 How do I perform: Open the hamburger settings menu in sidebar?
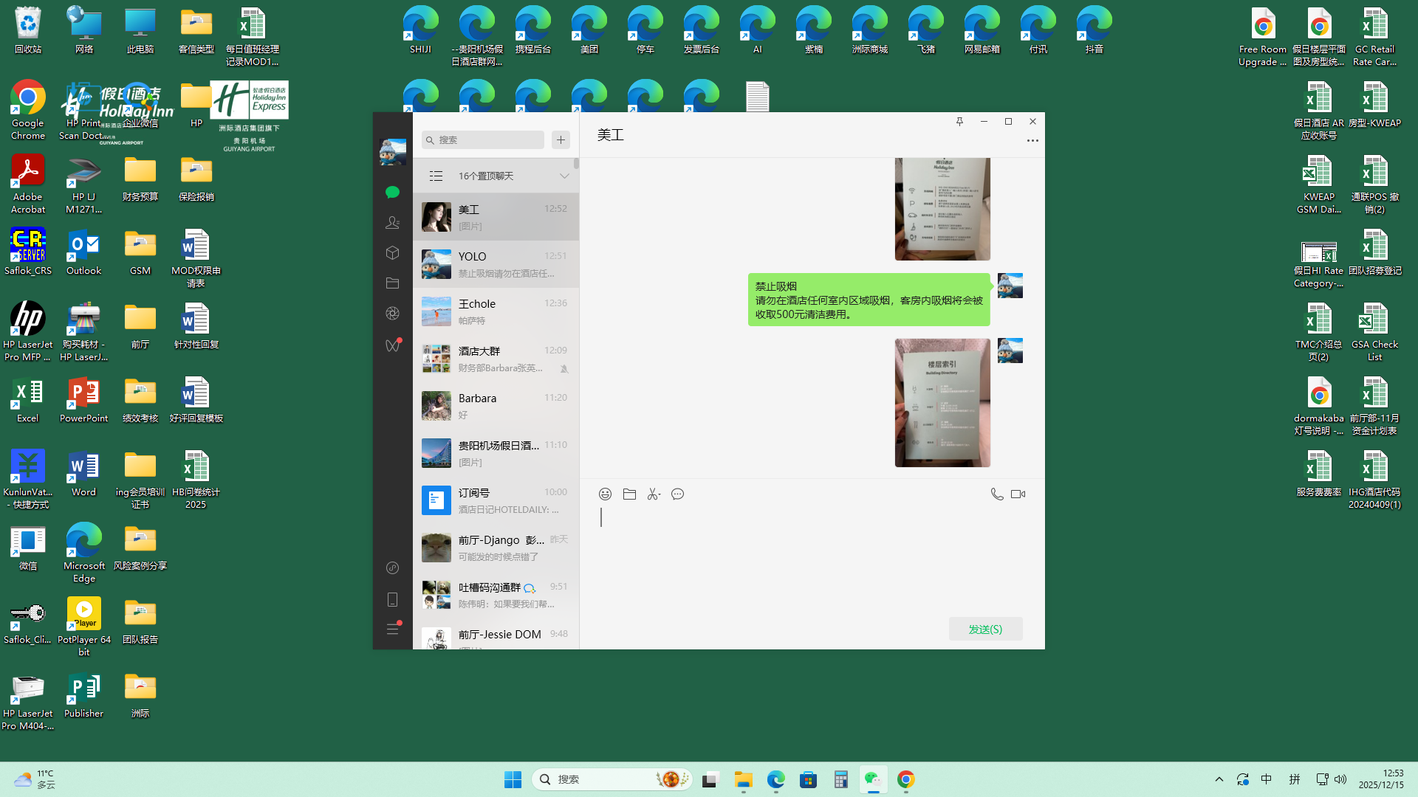click(x=392, y=629)
